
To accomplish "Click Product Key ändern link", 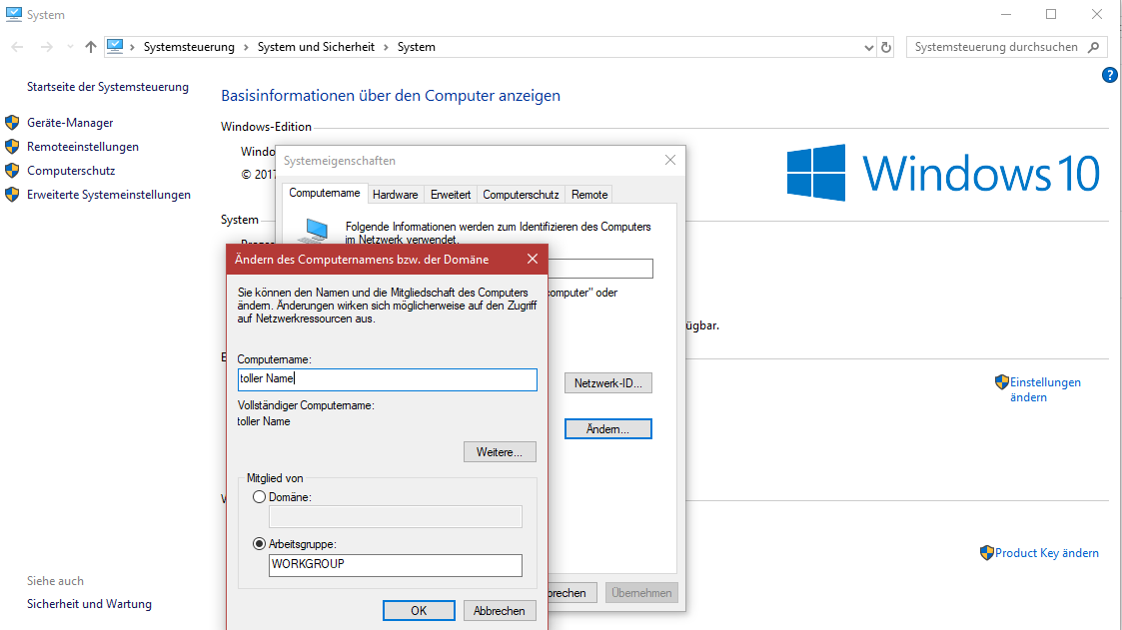I will tap(1047, 553).
